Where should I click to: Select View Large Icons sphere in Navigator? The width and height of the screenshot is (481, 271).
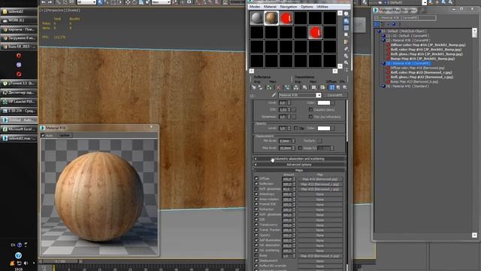(394, 24)
